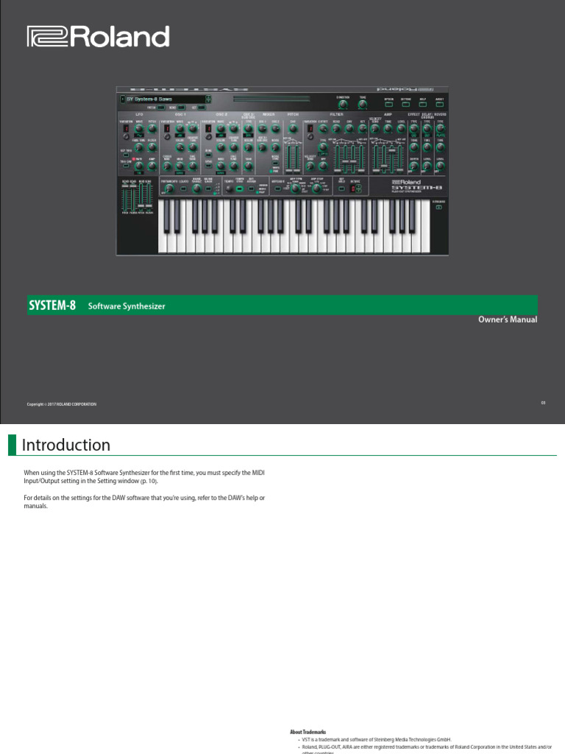
Task: Toggle the ARPEGGIO on/off button
Action: coord(277,188)
